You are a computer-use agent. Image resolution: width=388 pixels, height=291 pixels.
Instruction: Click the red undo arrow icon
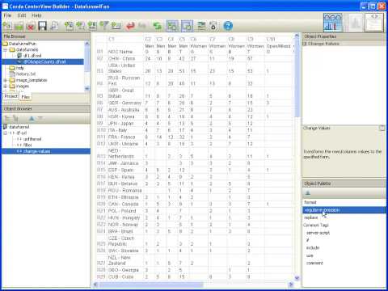coord(130,26)
